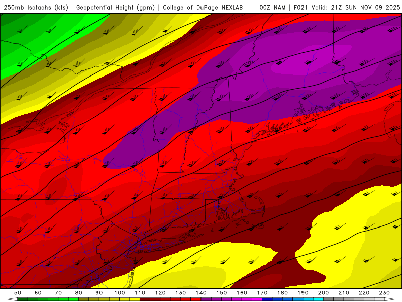402x302 pixels.
Task: Click the 200 label on the color scale
Action: (323, 293)
